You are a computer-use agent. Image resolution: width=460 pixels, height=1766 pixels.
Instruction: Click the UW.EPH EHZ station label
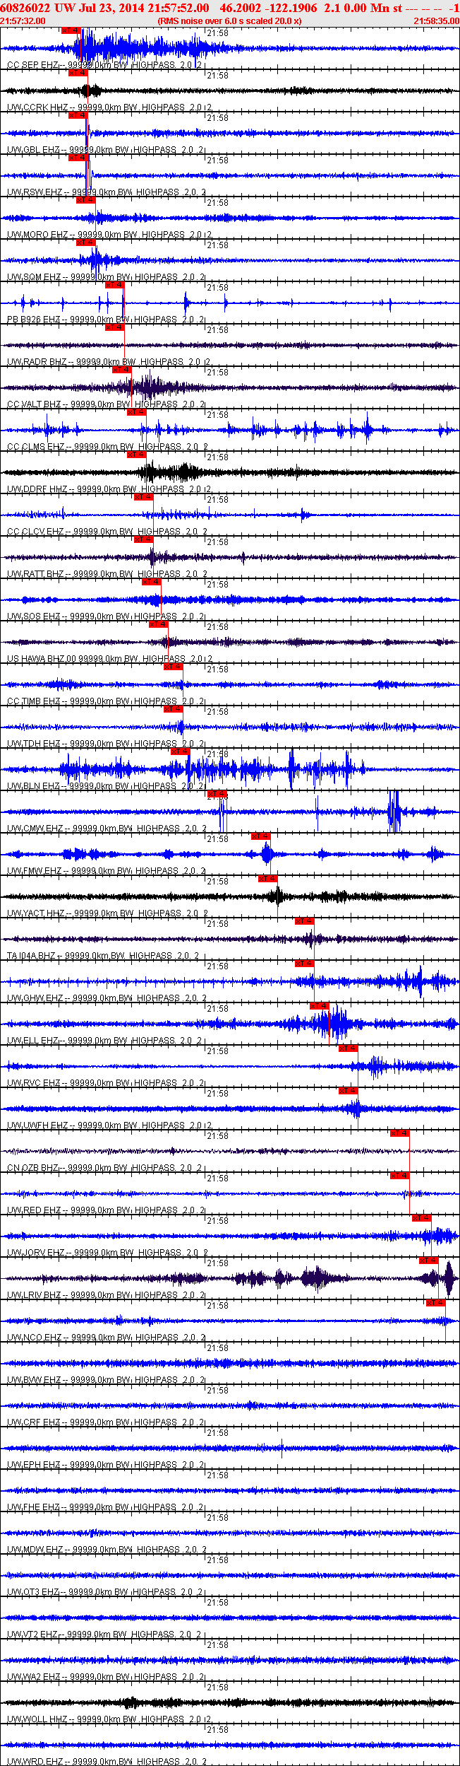(34, 1465)
